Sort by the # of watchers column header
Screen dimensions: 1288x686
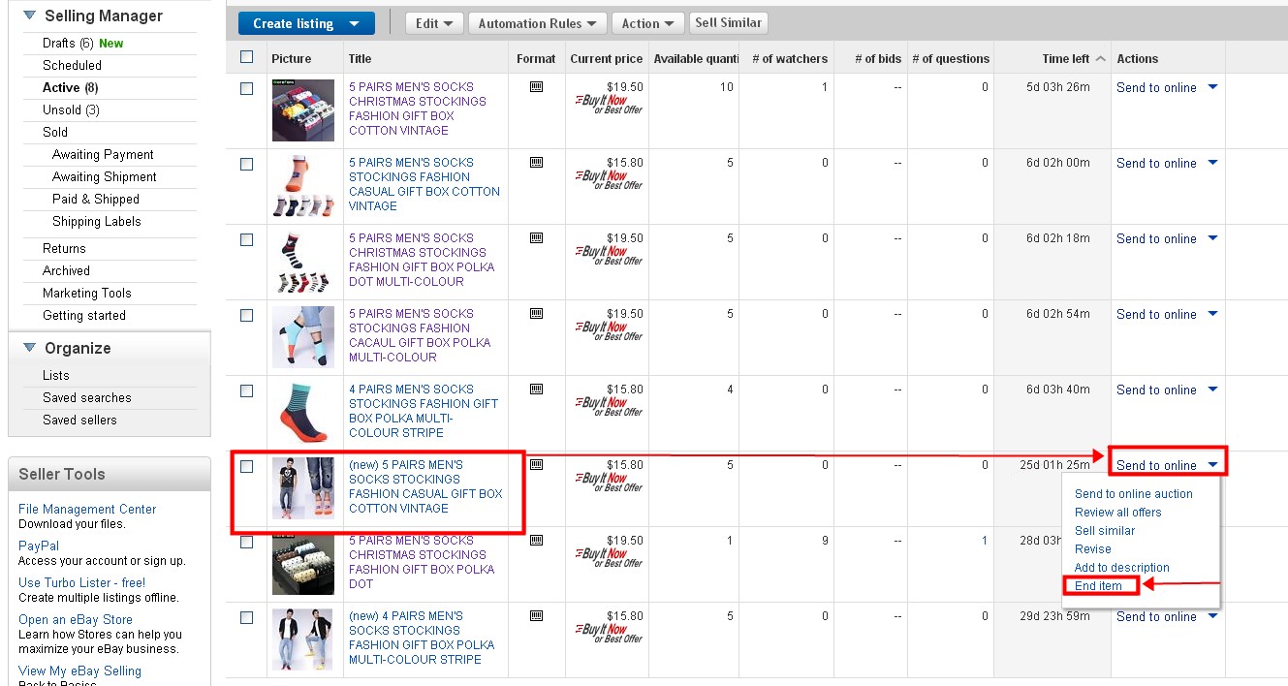point(790,59)
